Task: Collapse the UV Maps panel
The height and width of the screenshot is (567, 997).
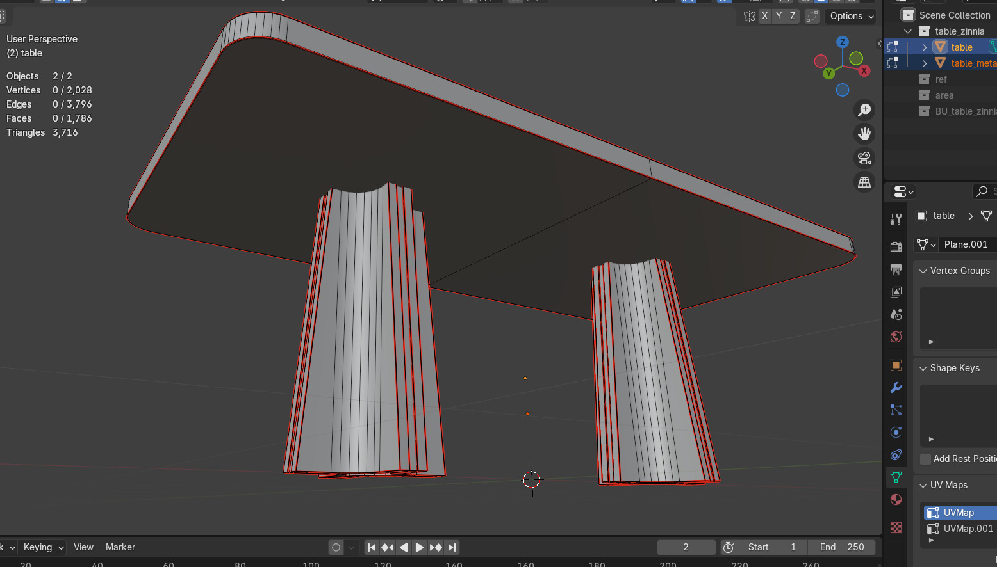Action: click(923, 485)
